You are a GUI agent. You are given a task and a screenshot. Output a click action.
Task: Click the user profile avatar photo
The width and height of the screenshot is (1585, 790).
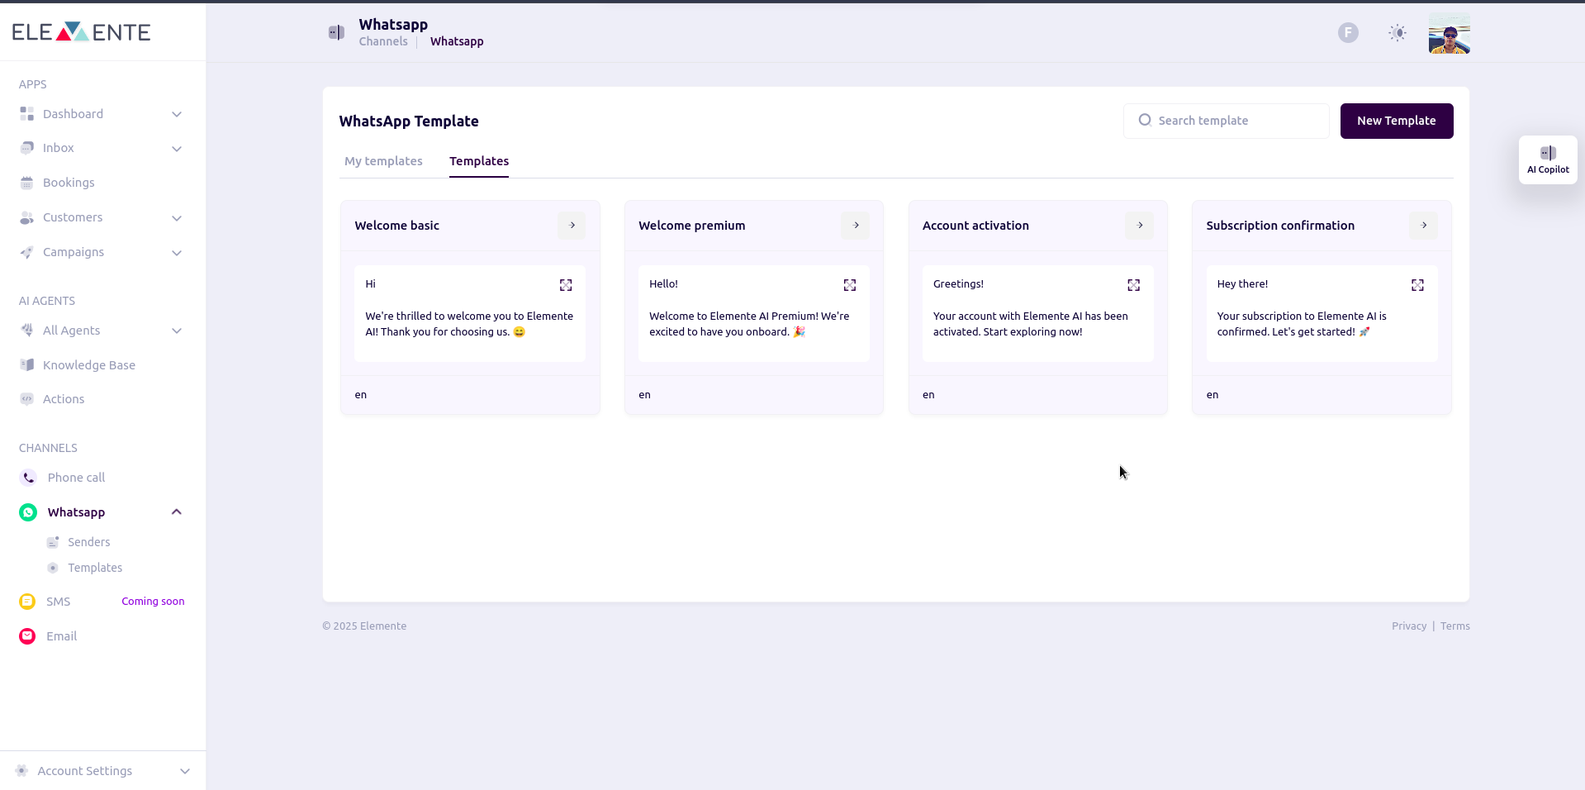(x=1450, y=33)
